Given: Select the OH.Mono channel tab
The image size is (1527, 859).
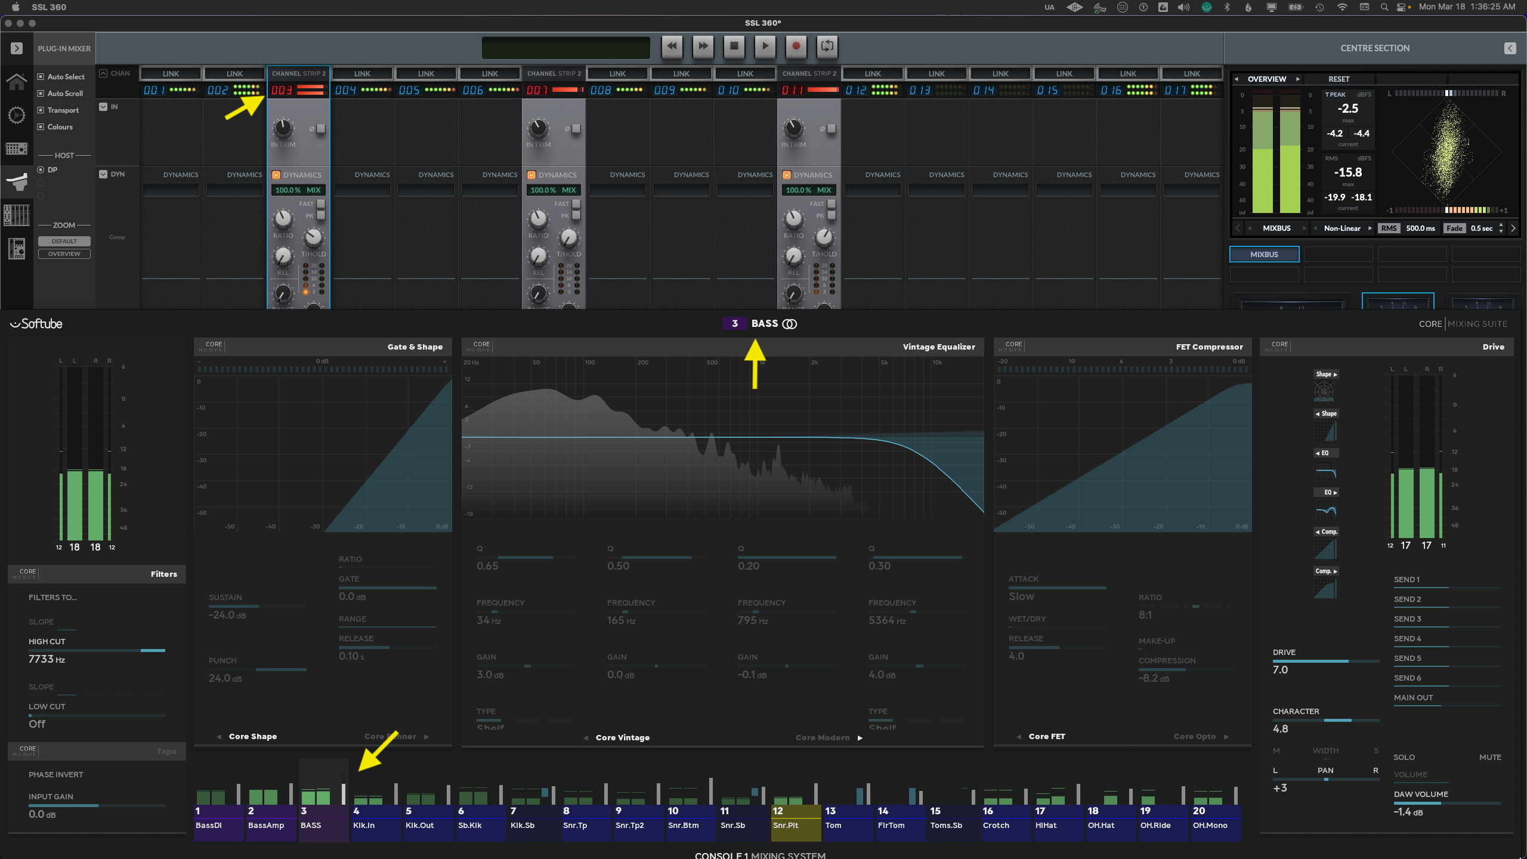Looking at the screenshot, I should [1216, 824].
